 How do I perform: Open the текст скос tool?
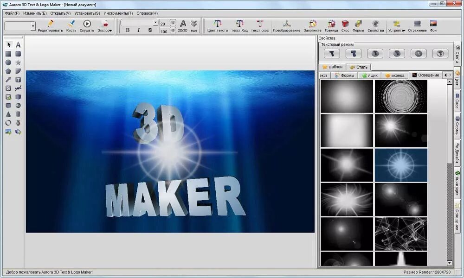pos(260,25)
